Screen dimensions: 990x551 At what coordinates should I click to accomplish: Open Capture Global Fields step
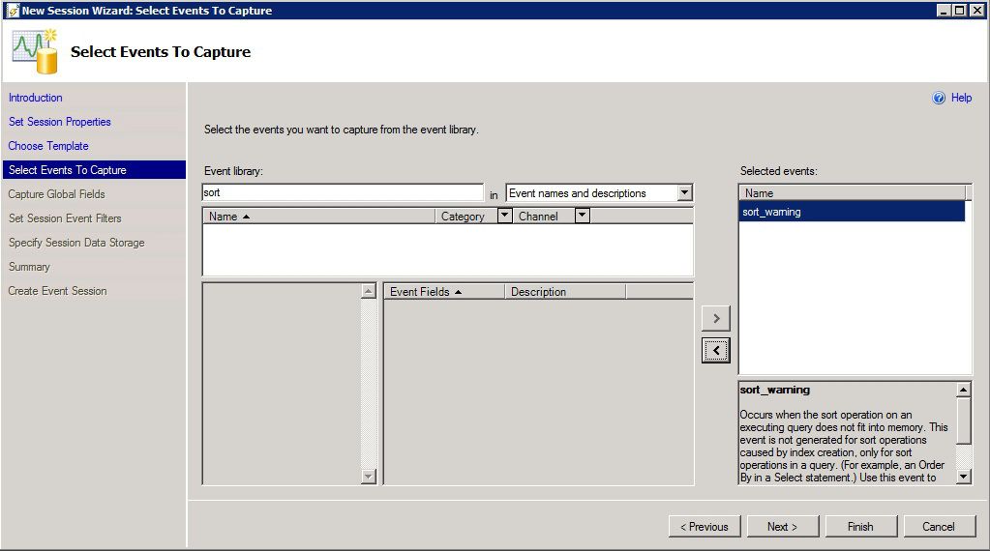point(57,194)
